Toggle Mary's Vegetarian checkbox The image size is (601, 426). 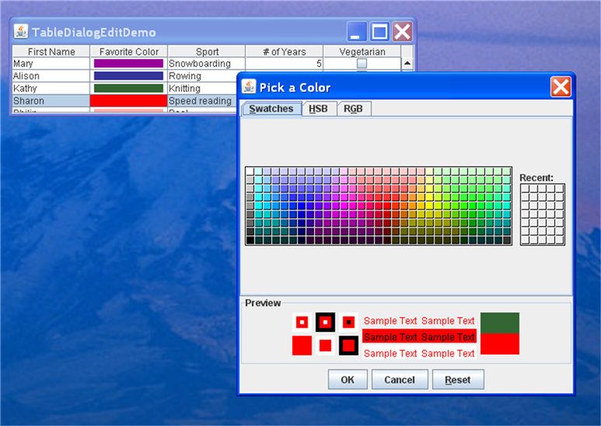pos(362,63)
